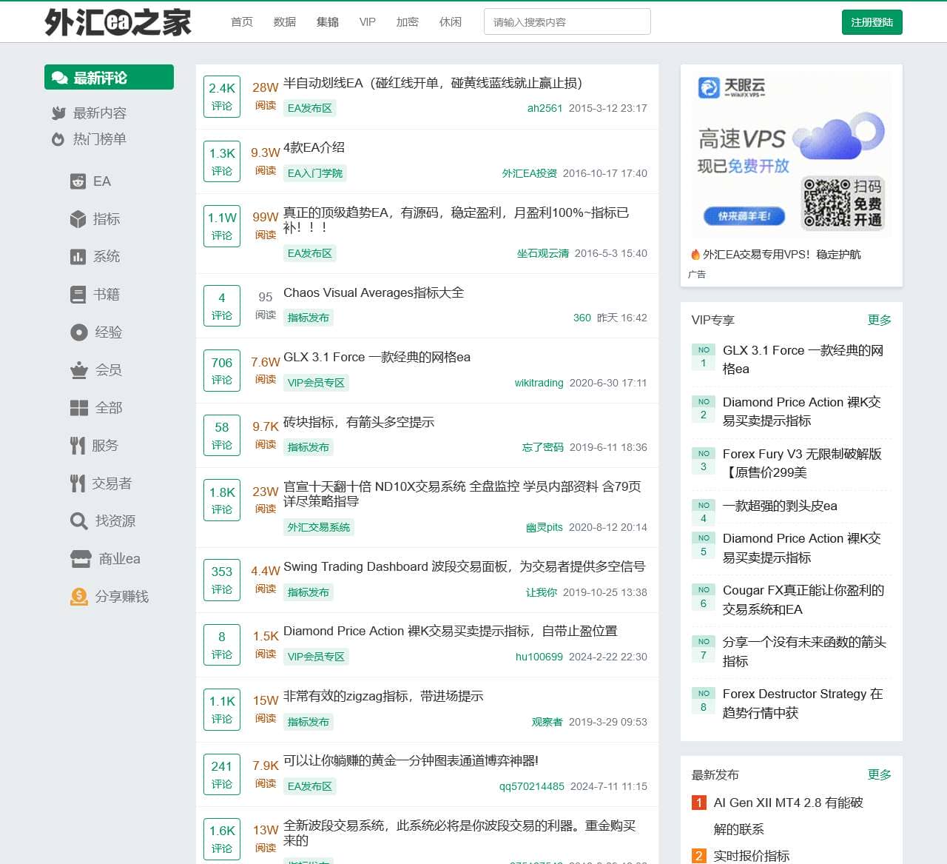Screen dimensions: 947x864
Task: Click the QR code in the VPS ad
Action: 826,202
